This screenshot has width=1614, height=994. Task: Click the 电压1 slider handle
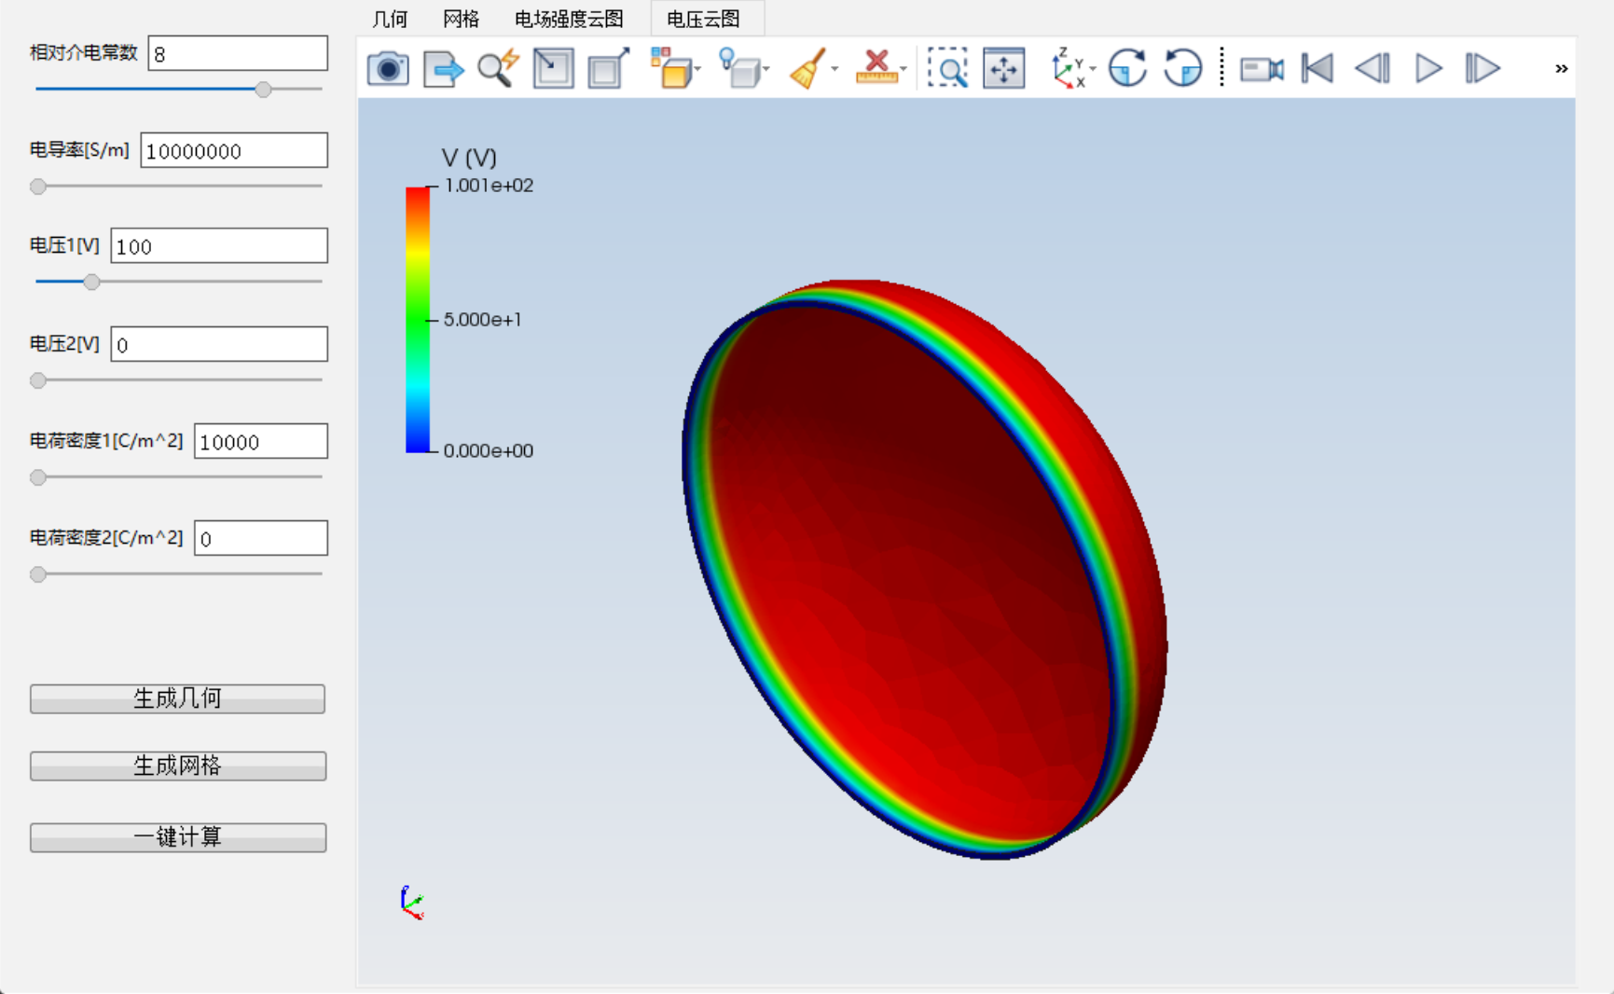(x=91, y=282)
